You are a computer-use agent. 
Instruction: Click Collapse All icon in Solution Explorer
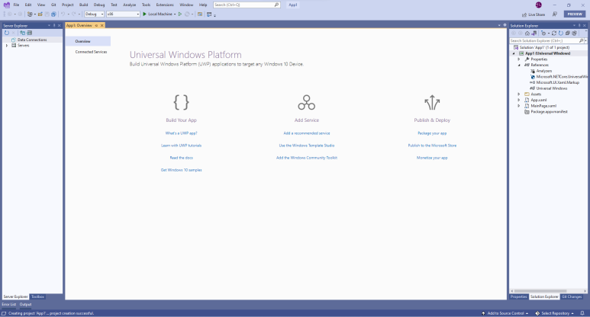[567, 33]
